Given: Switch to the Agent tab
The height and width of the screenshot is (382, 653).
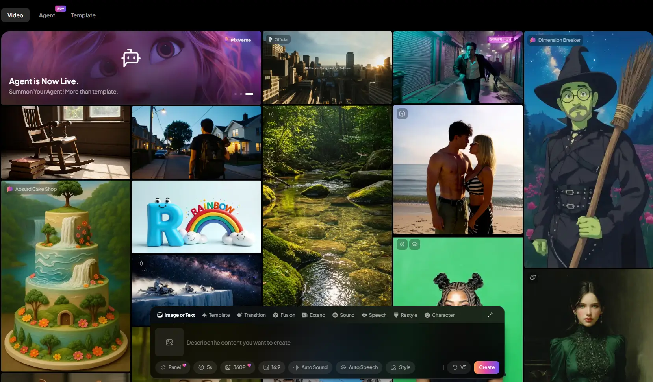Looking at the screenshot, I should pyautogui.click(x=47, y=15).
